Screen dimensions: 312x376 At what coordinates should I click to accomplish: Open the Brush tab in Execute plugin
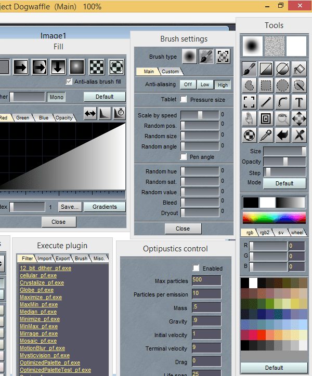coord(81,259)
